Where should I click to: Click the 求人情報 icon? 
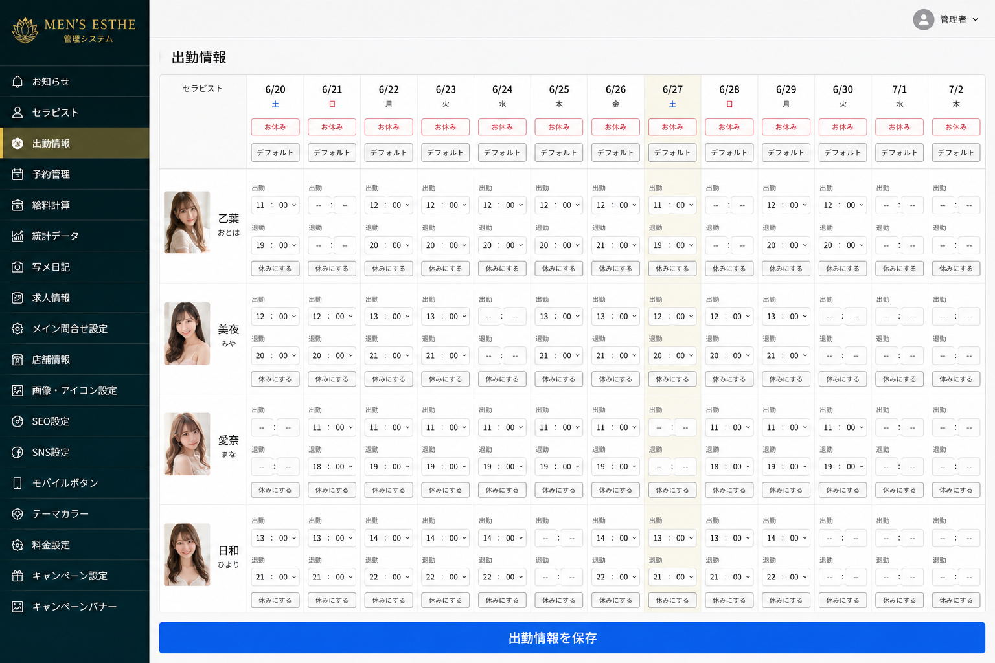click(17, 298)
